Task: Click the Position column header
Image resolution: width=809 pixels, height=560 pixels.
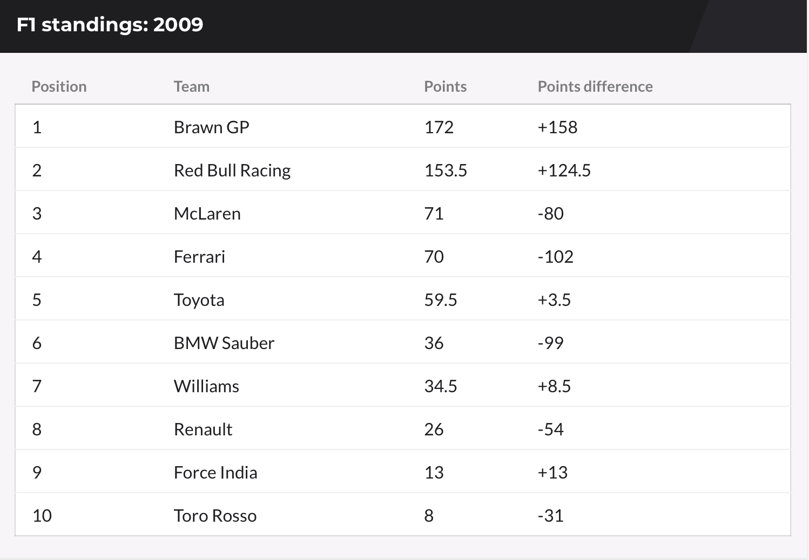Action: coord(59,86)
